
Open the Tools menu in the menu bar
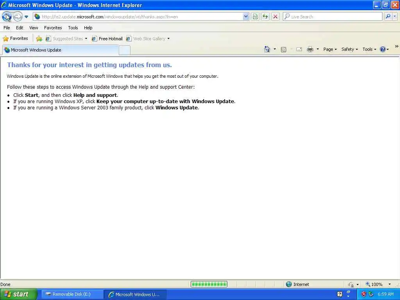pyautogui.click(x=73, y=28)
